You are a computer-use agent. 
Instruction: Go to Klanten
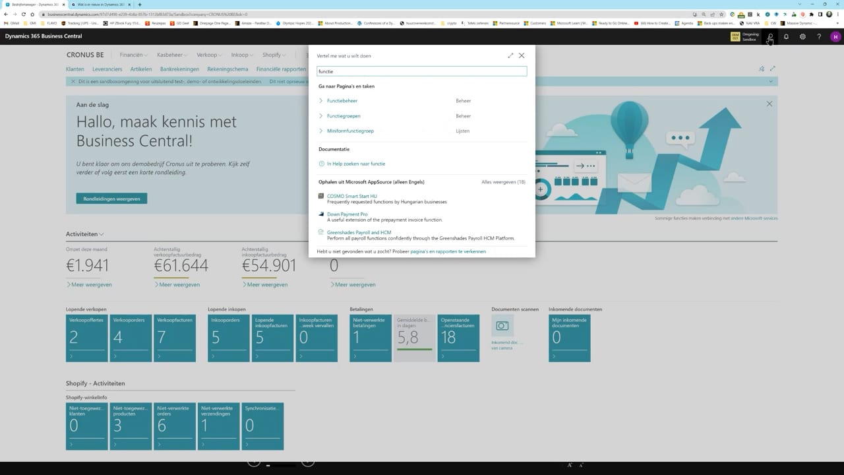(75, 69)
